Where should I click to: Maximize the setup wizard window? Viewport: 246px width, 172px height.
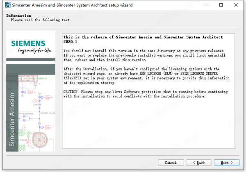(x=221, y=5)
